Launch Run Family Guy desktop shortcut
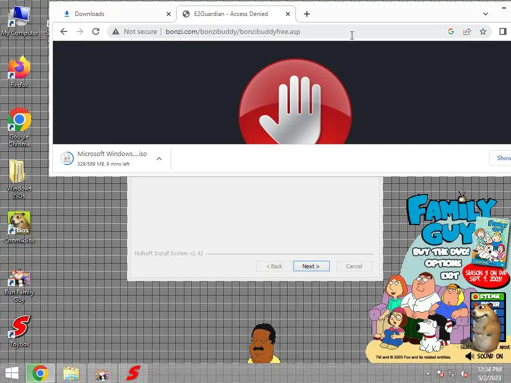 point(19,287)
